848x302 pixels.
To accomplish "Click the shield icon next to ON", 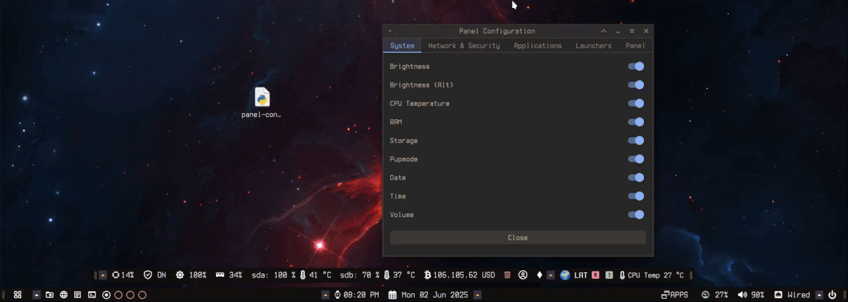I will pos(148,275).
